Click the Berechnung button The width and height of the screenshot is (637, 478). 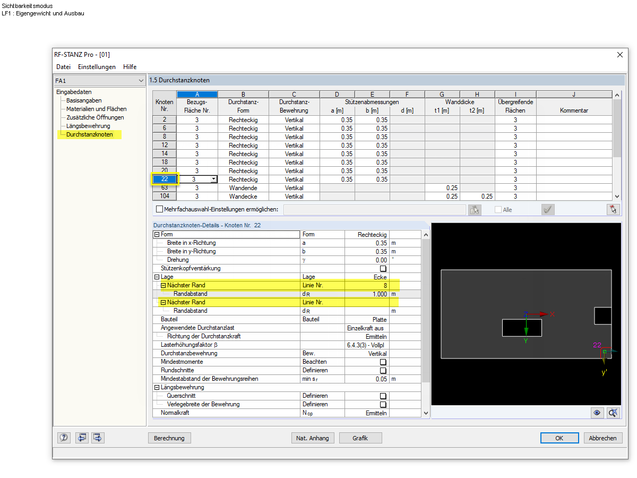(x=169, y=438)
